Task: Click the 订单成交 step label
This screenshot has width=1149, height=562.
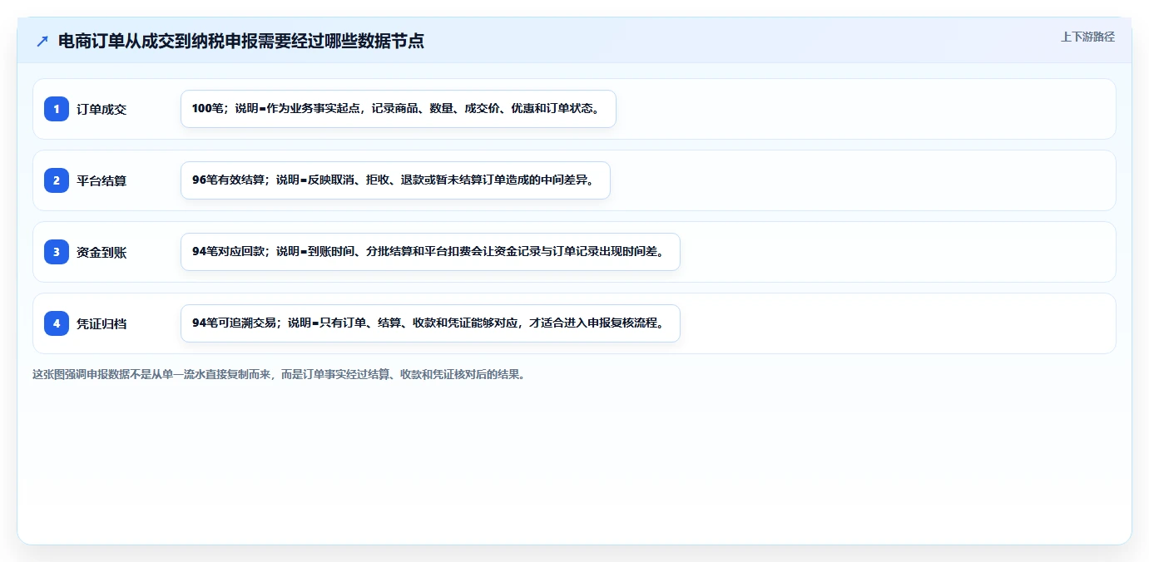Action: (102, 109)
